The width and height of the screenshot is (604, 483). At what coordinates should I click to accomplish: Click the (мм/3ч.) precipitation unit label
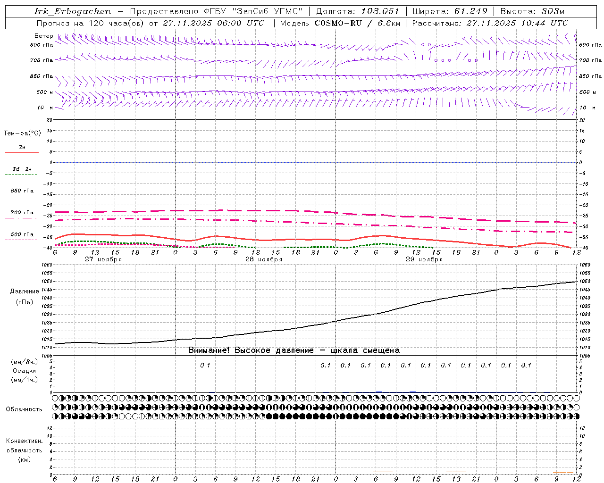coord(25,362)
